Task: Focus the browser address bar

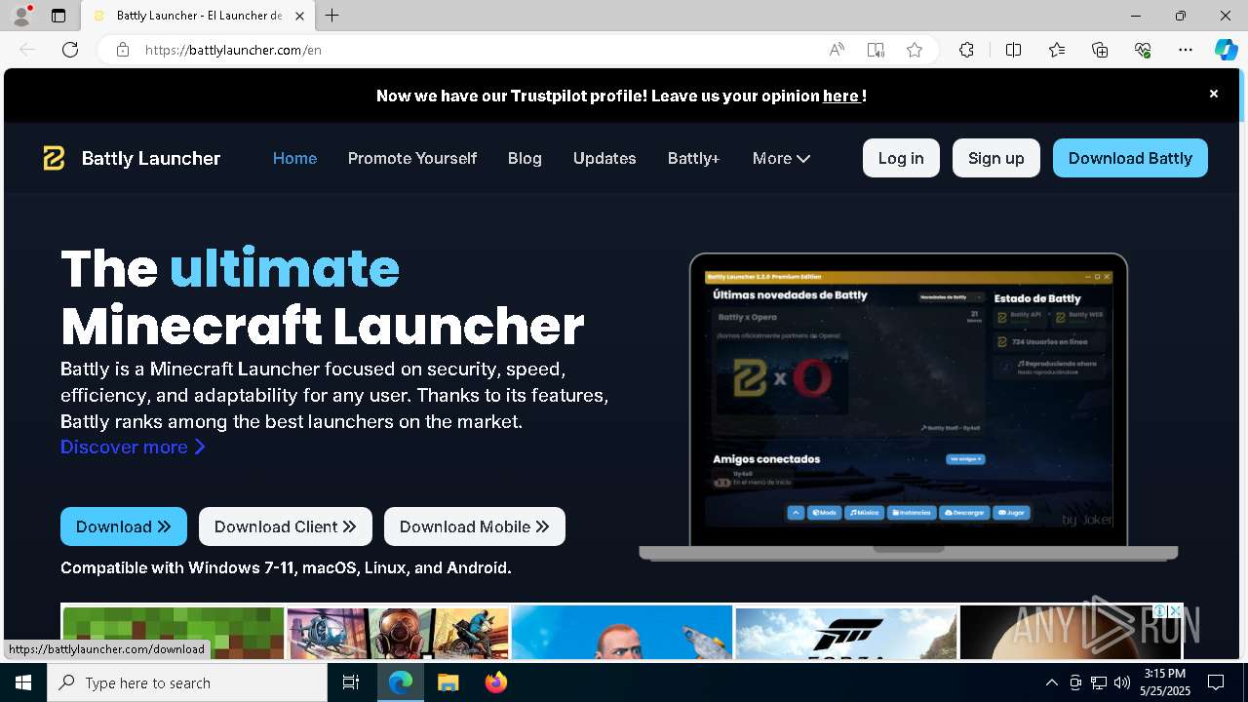Action: pos(478,50)
